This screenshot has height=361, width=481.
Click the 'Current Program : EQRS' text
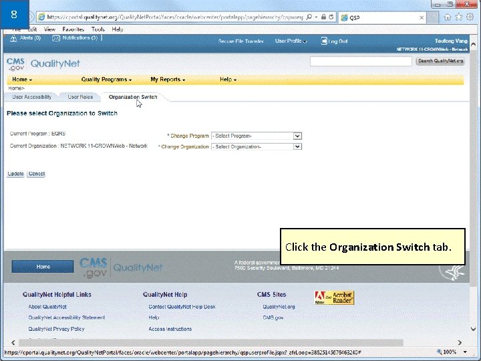[37, 134]
